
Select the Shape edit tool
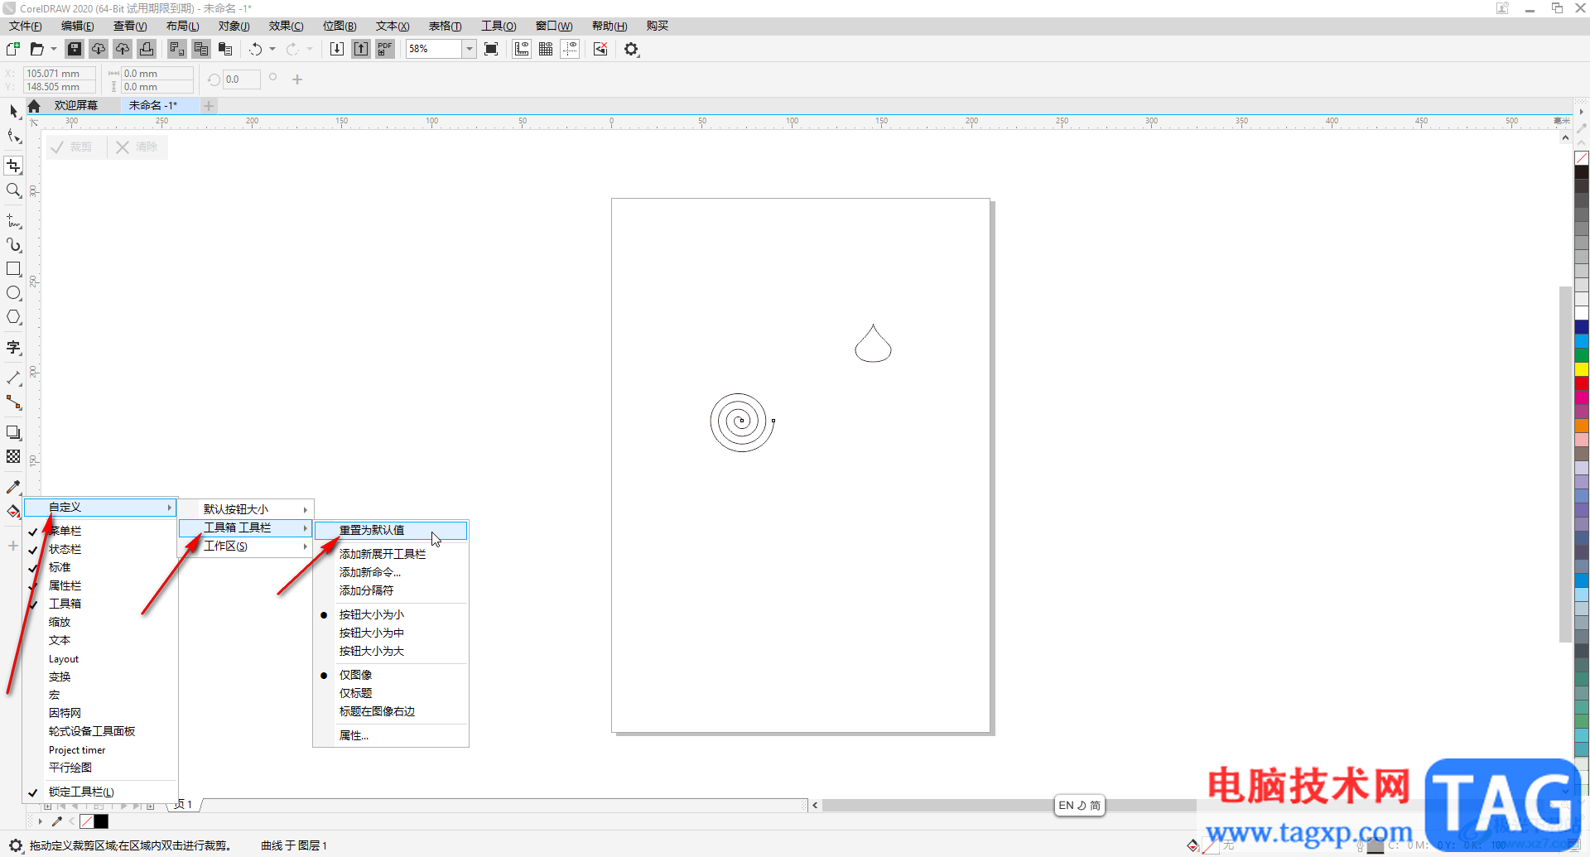click(13, 137)
